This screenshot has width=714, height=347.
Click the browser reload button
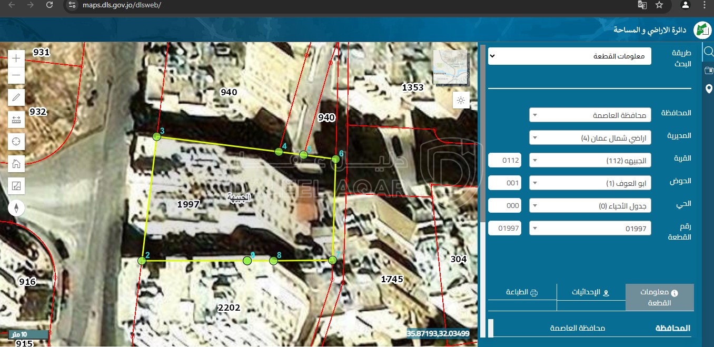click(x=49, y=5)
